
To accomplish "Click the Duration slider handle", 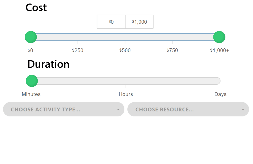I will pos(32,81).
